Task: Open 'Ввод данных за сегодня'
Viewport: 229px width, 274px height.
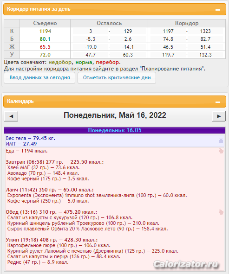Action: tap(39, 77)
